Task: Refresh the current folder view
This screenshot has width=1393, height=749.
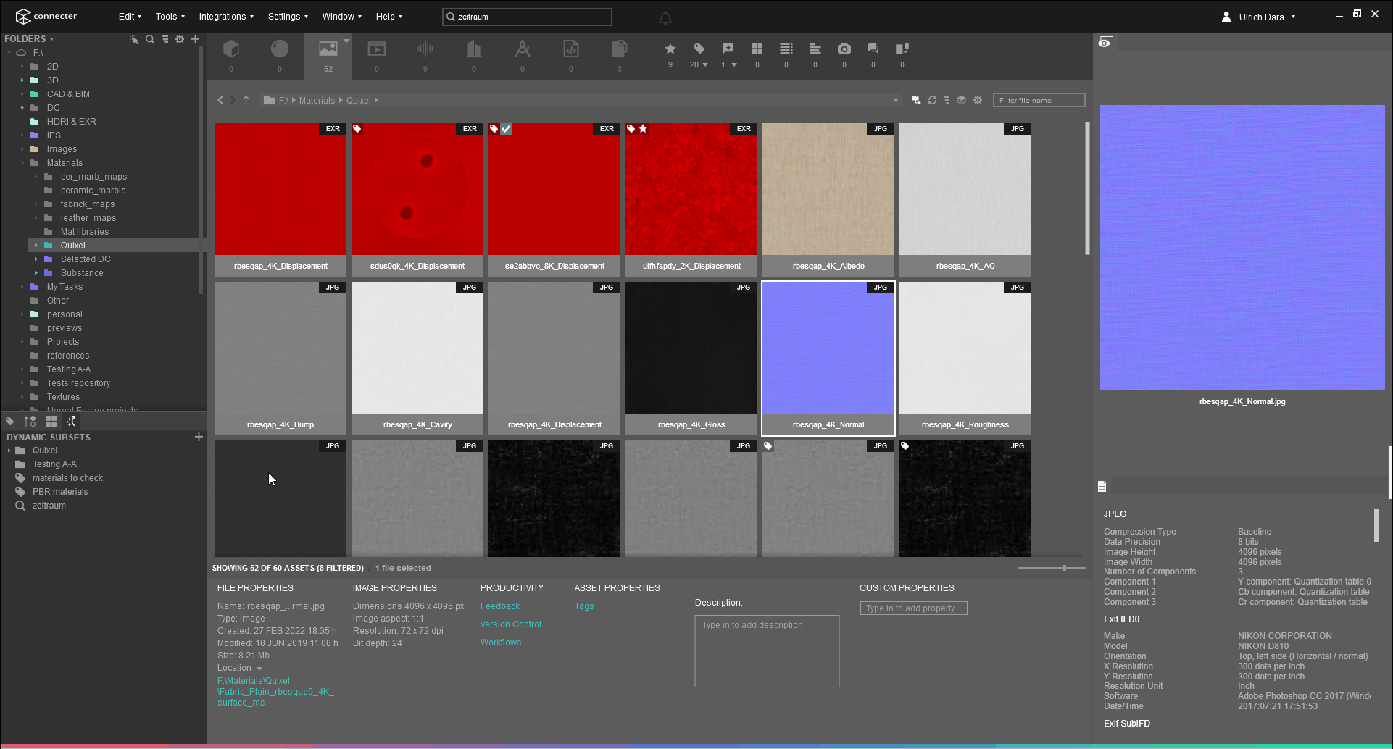Action: (933, 100)
